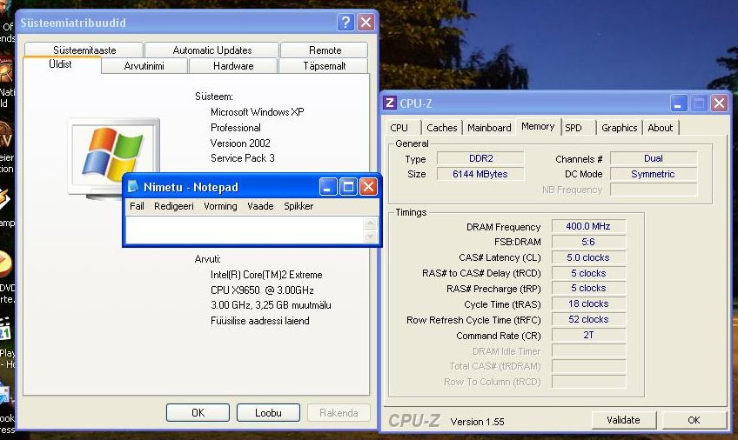Click the CPU-Z title bar Z icon
738x440 pixels.
click(389, 103)
